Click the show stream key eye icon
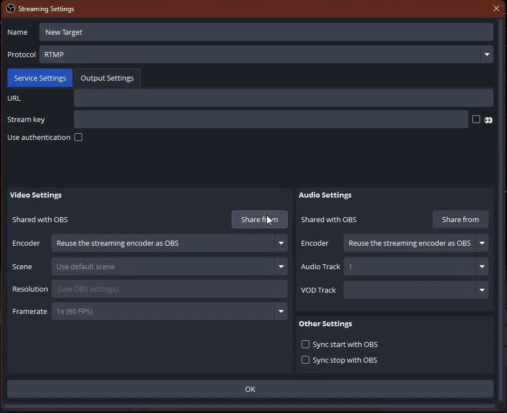 488,120
